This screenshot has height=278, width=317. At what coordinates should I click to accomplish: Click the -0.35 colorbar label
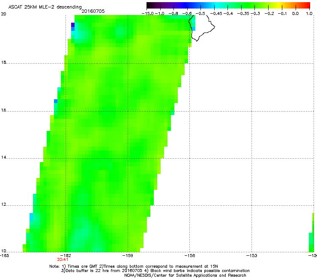coord(243,14)
